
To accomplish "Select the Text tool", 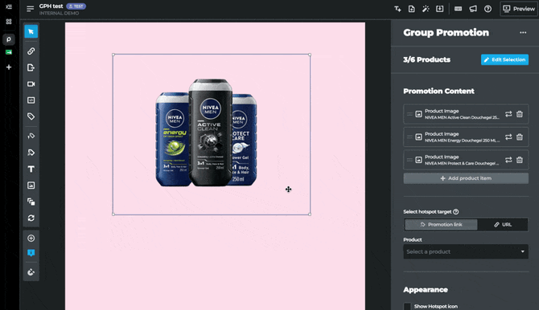I will click(x=31, y=169).
